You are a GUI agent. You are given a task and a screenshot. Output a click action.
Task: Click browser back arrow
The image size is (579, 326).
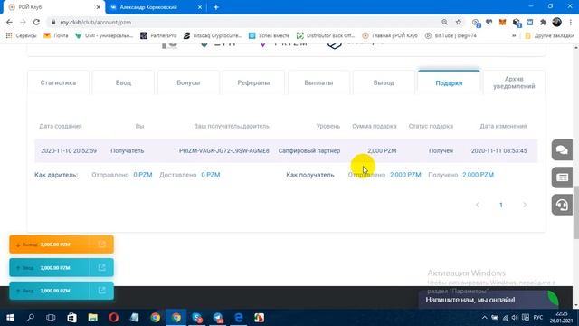click(x=9, y=22)
